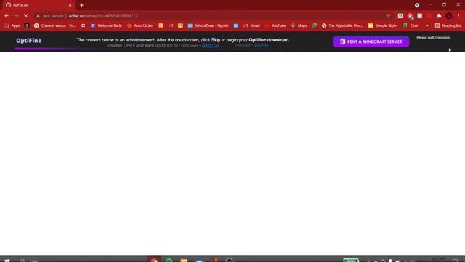Open the Extensions puzzle menu
Image resolution: width=465 pixels, height=262 pixels.
tap(439, 16)
